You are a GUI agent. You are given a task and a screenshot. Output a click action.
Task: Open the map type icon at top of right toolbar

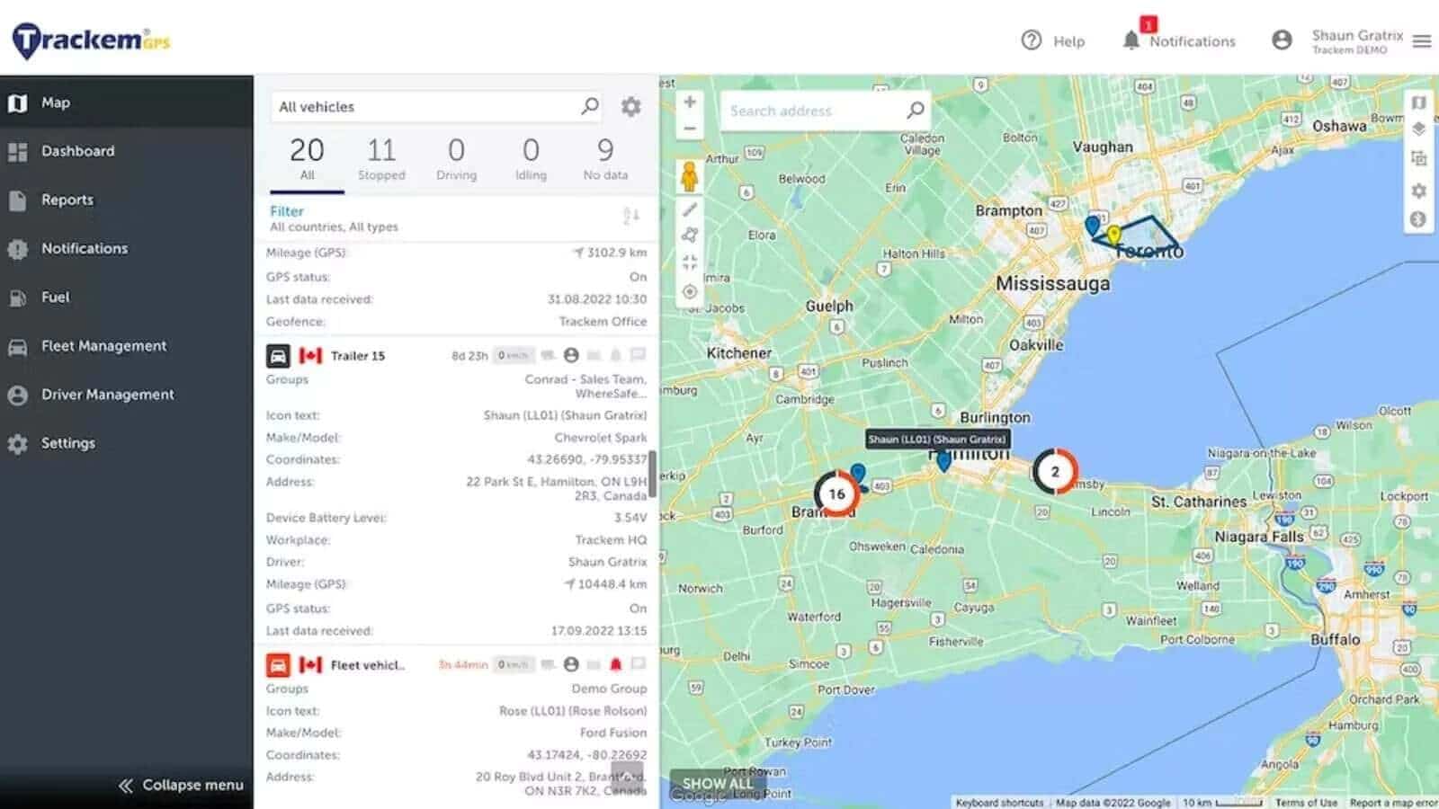(1418, 102)
